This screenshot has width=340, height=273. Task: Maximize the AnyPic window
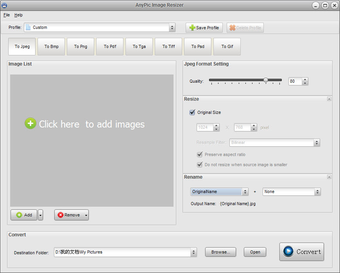[325, 5]
